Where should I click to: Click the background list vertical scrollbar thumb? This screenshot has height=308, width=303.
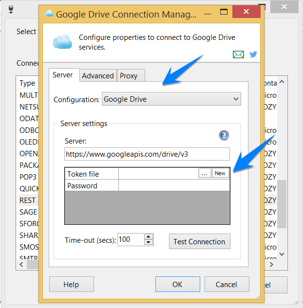[282, 204]
